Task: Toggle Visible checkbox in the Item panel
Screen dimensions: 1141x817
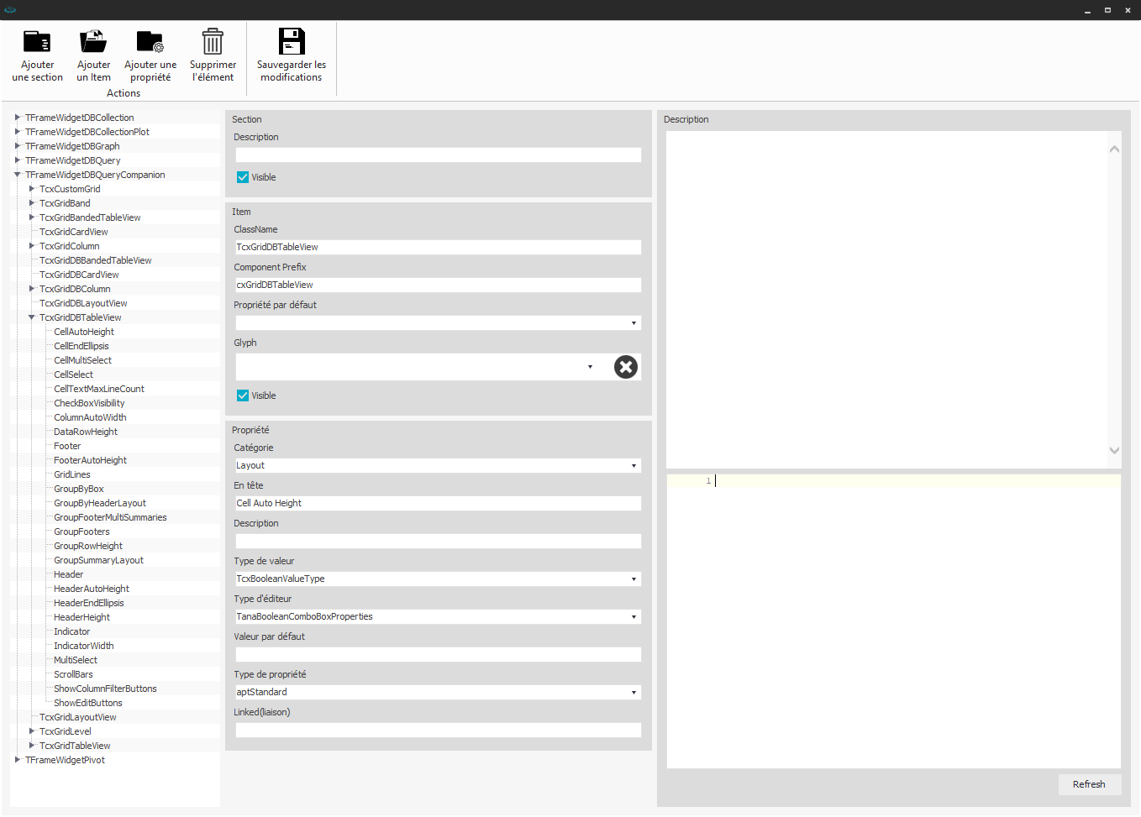Action: tap(243, 395)
